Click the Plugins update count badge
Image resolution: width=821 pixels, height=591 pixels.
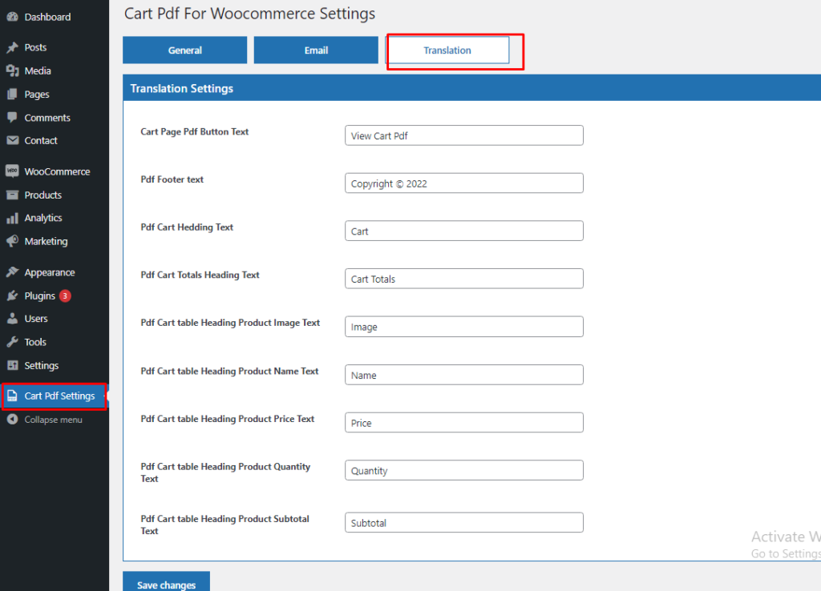click(x=65, y=296)
